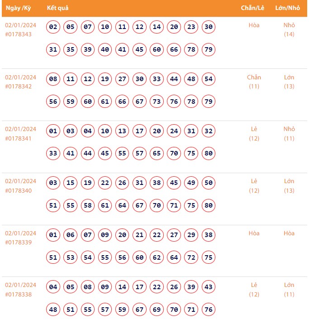Choose ball 76 in draw #0178338

[208, 310]
